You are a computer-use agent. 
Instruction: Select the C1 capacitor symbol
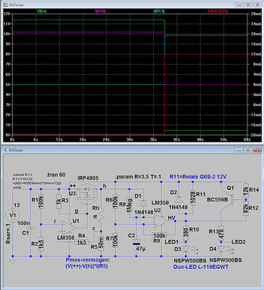point(30,228)
